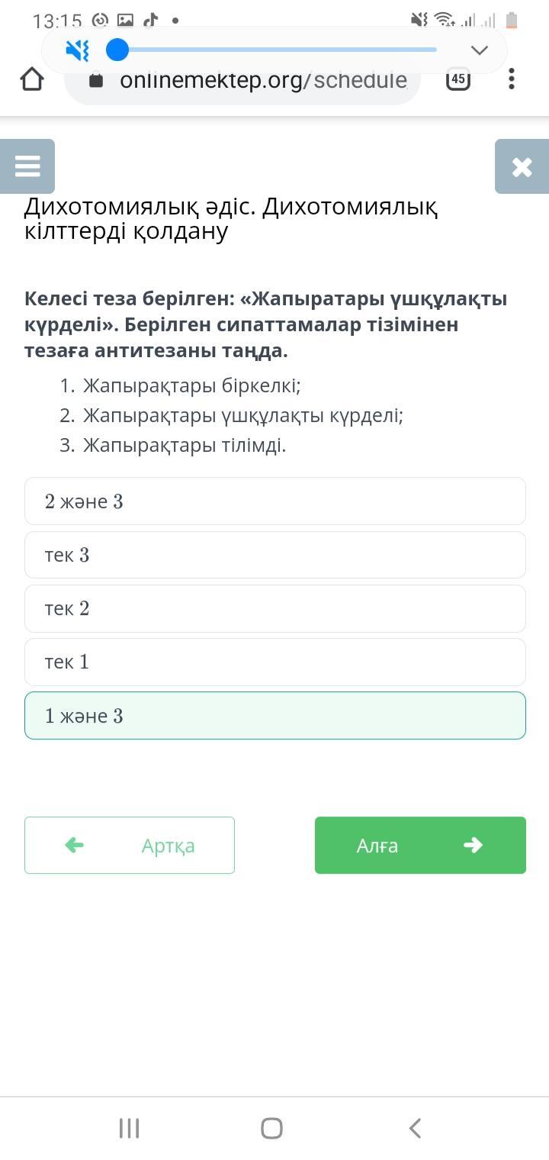This screenshot has height=1160, width=549.
Task: Tap the muted volume speaker icon
Action: click(77, 50)
